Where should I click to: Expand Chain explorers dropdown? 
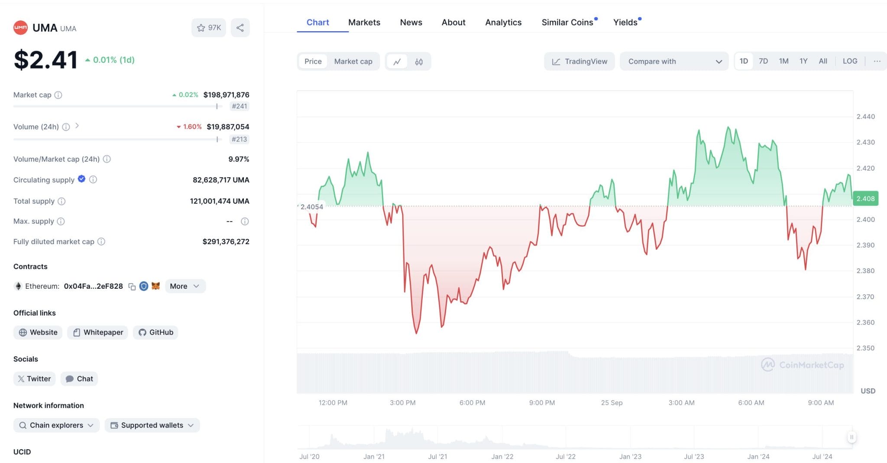click(x=56, y=425)
